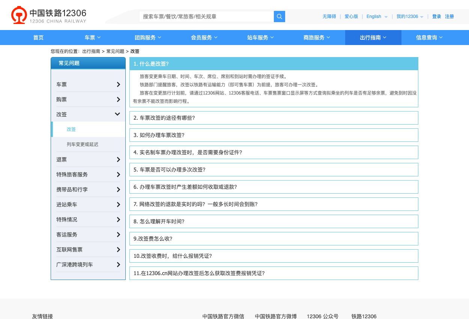Expand question 6 about 差额 refund
The width and height of the screenshot is (469, 319).
tap(274, 187)
